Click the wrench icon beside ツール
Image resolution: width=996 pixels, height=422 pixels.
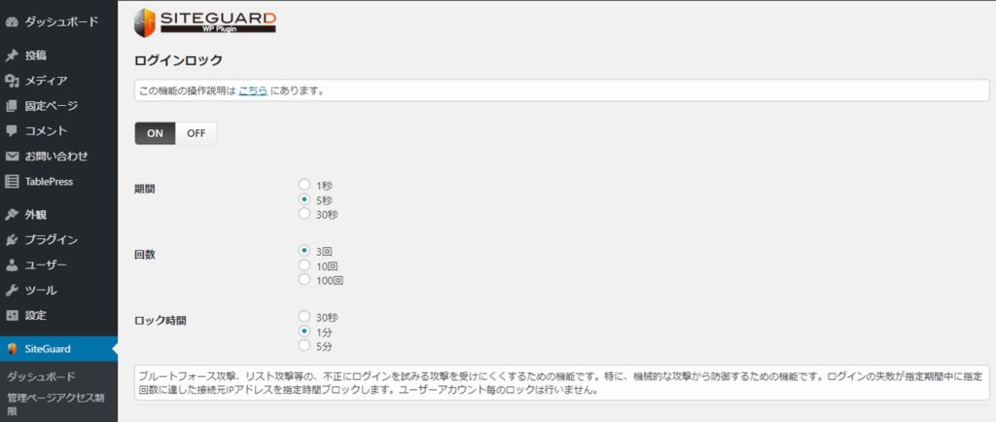(12, 291)
